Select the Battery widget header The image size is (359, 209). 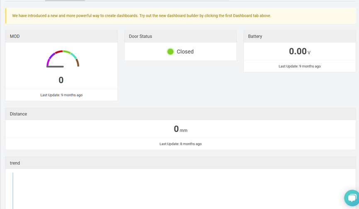point(300,36)
